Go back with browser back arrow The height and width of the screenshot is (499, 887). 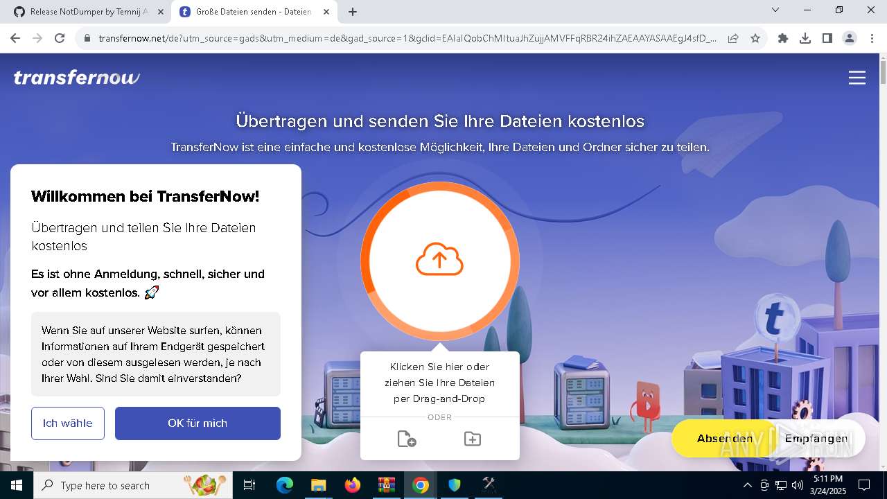coord(15,38)
